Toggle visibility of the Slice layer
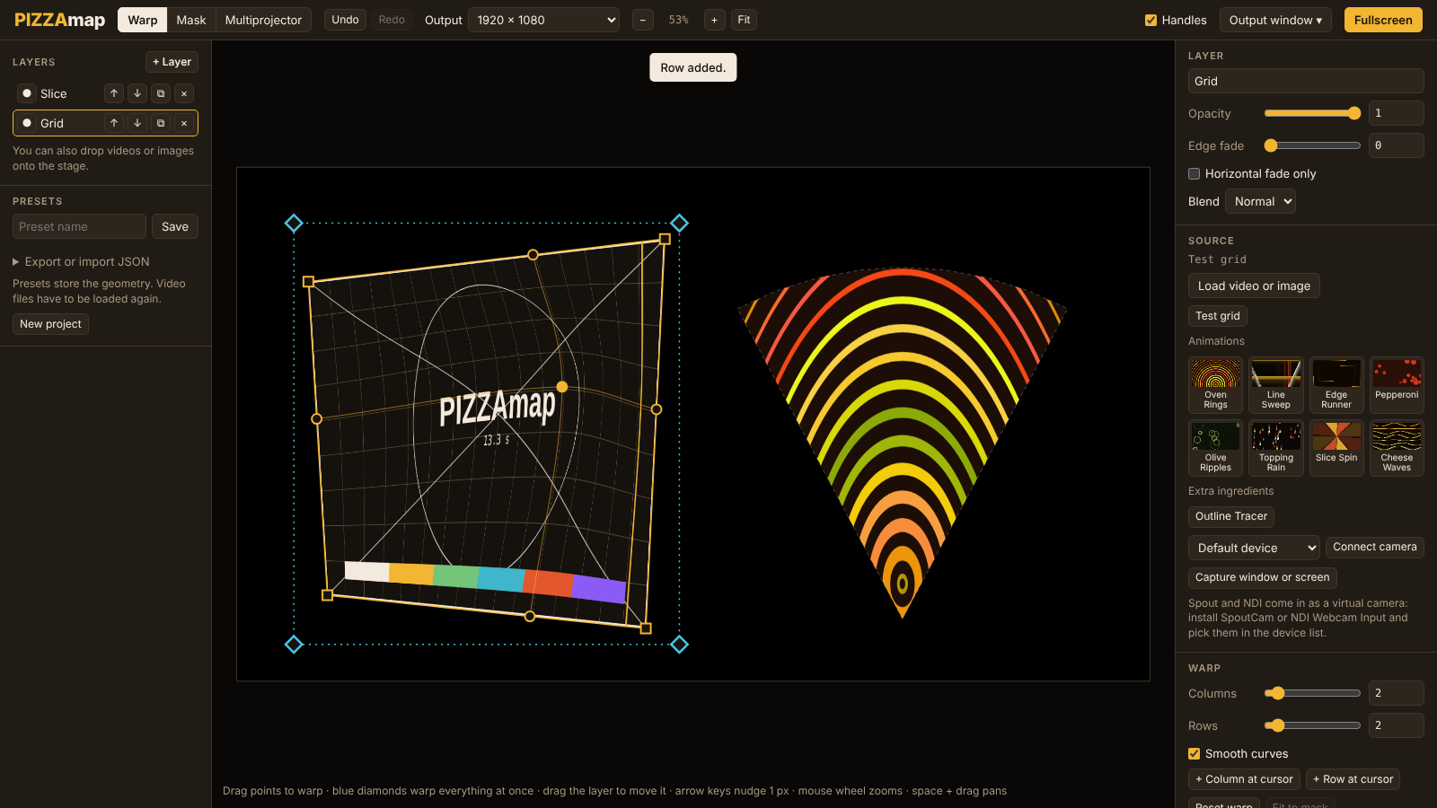This screenshot has width=1437, height=808. pos(27,93)
